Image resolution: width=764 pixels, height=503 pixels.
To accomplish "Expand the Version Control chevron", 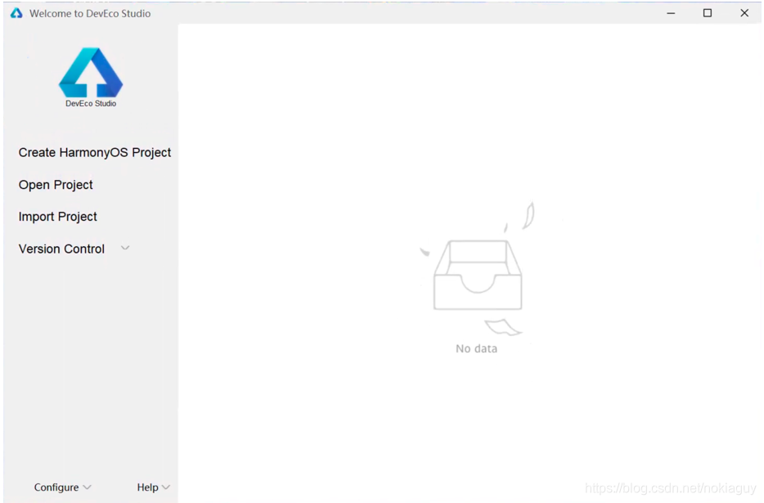I will [x=125, y=248].
